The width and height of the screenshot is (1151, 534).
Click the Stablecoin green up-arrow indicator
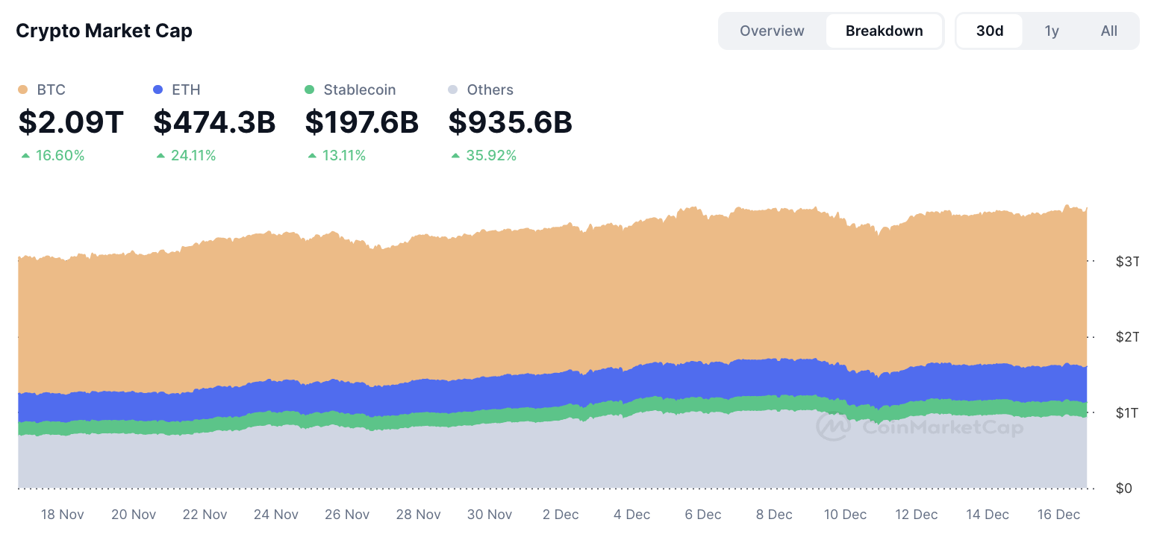tap(312, 156)
